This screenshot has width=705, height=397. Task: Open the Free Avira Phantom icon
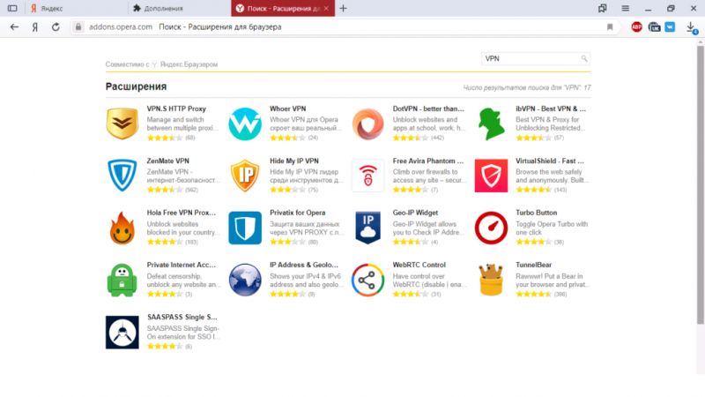pos(367,176)
